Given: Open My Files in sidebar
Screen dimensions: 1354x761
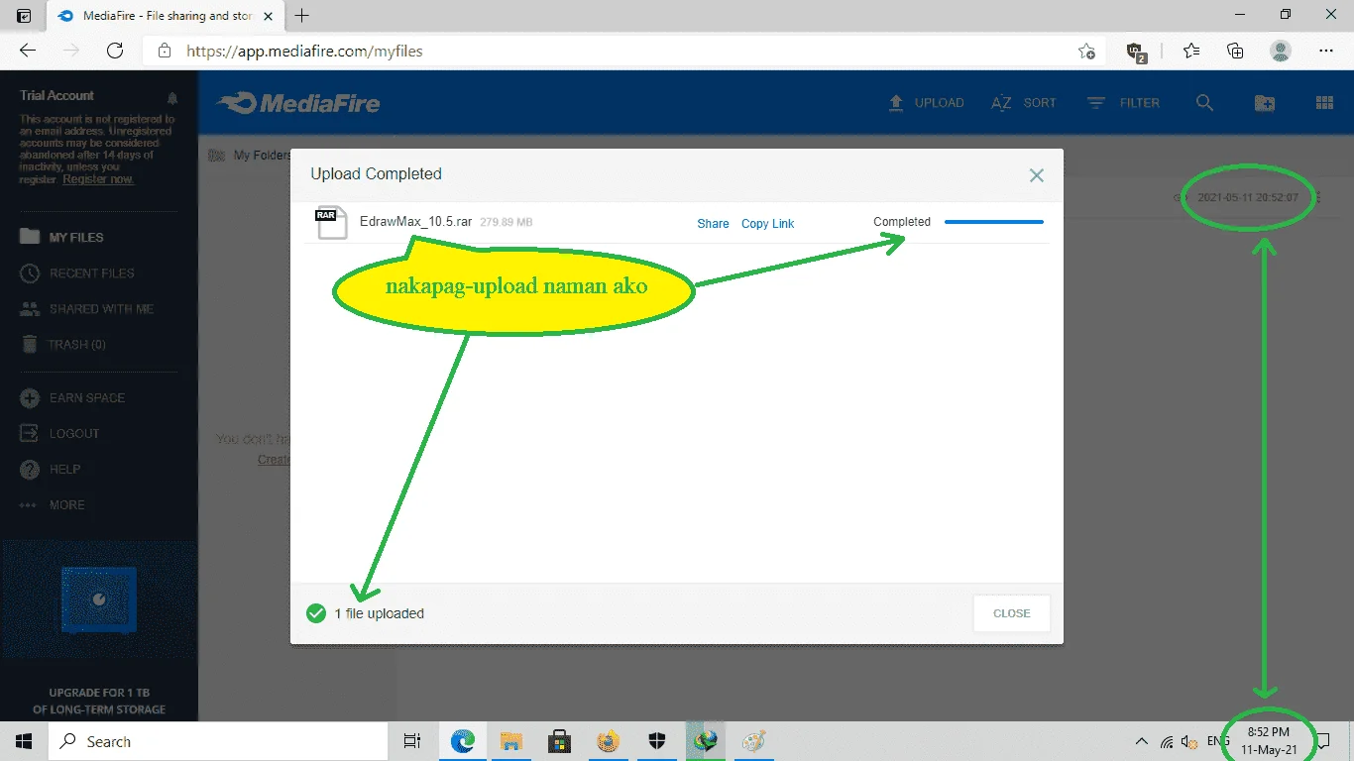Looking at the screenshot, I should 61,237.
